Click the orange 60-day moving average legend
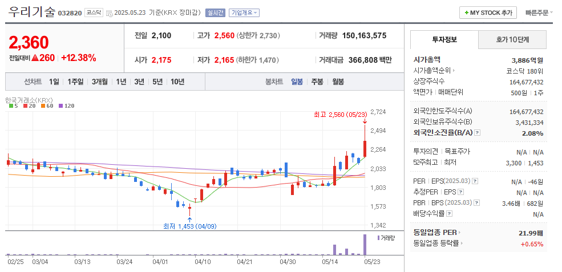The height and width of the screenshot is (272, 562). click(x=47, y=105)
